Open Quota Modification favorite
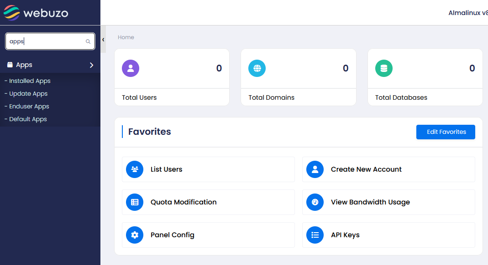488x265 pixels. [x=208, y=202]
